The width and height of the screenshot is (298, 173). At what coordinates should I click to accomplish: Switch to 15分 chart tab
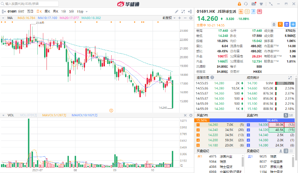[80, 12]
